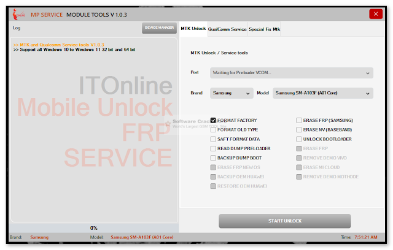Screen dimensions: 393x250
Task: Close the Module Tools window
Action: pos(376,14)
